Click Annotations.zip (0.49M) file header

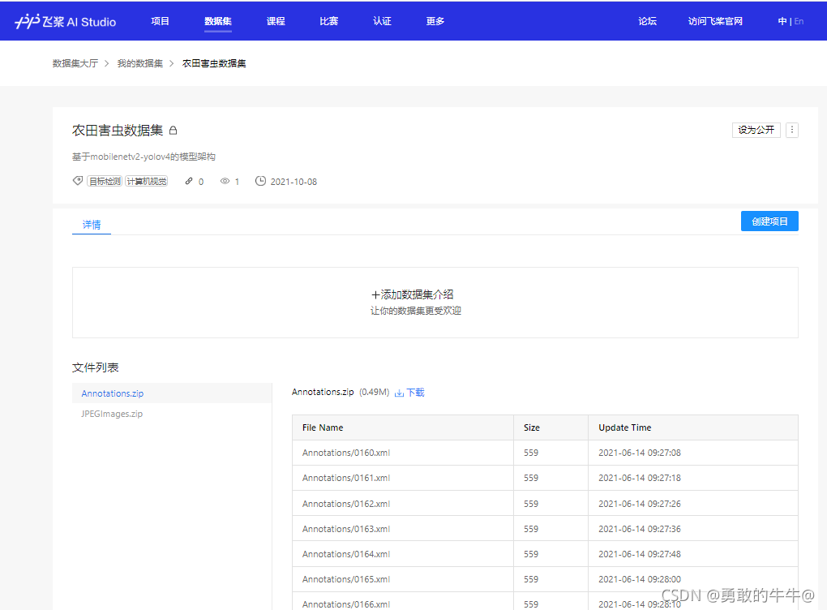[341, 392]
